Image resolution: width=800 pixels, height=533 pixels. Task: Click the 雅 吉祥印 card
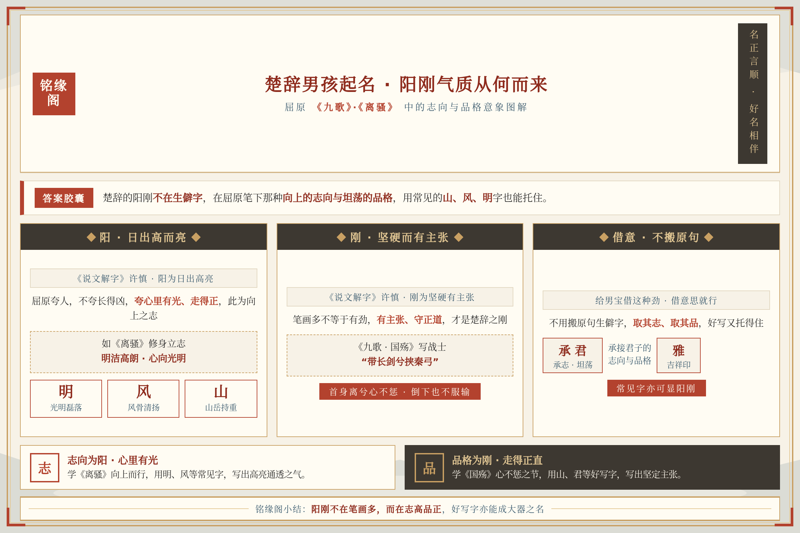pos(679,355)
